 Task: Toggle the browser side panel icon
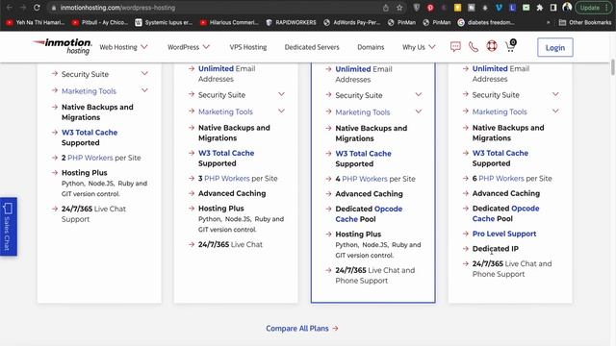tap(553, 8)
